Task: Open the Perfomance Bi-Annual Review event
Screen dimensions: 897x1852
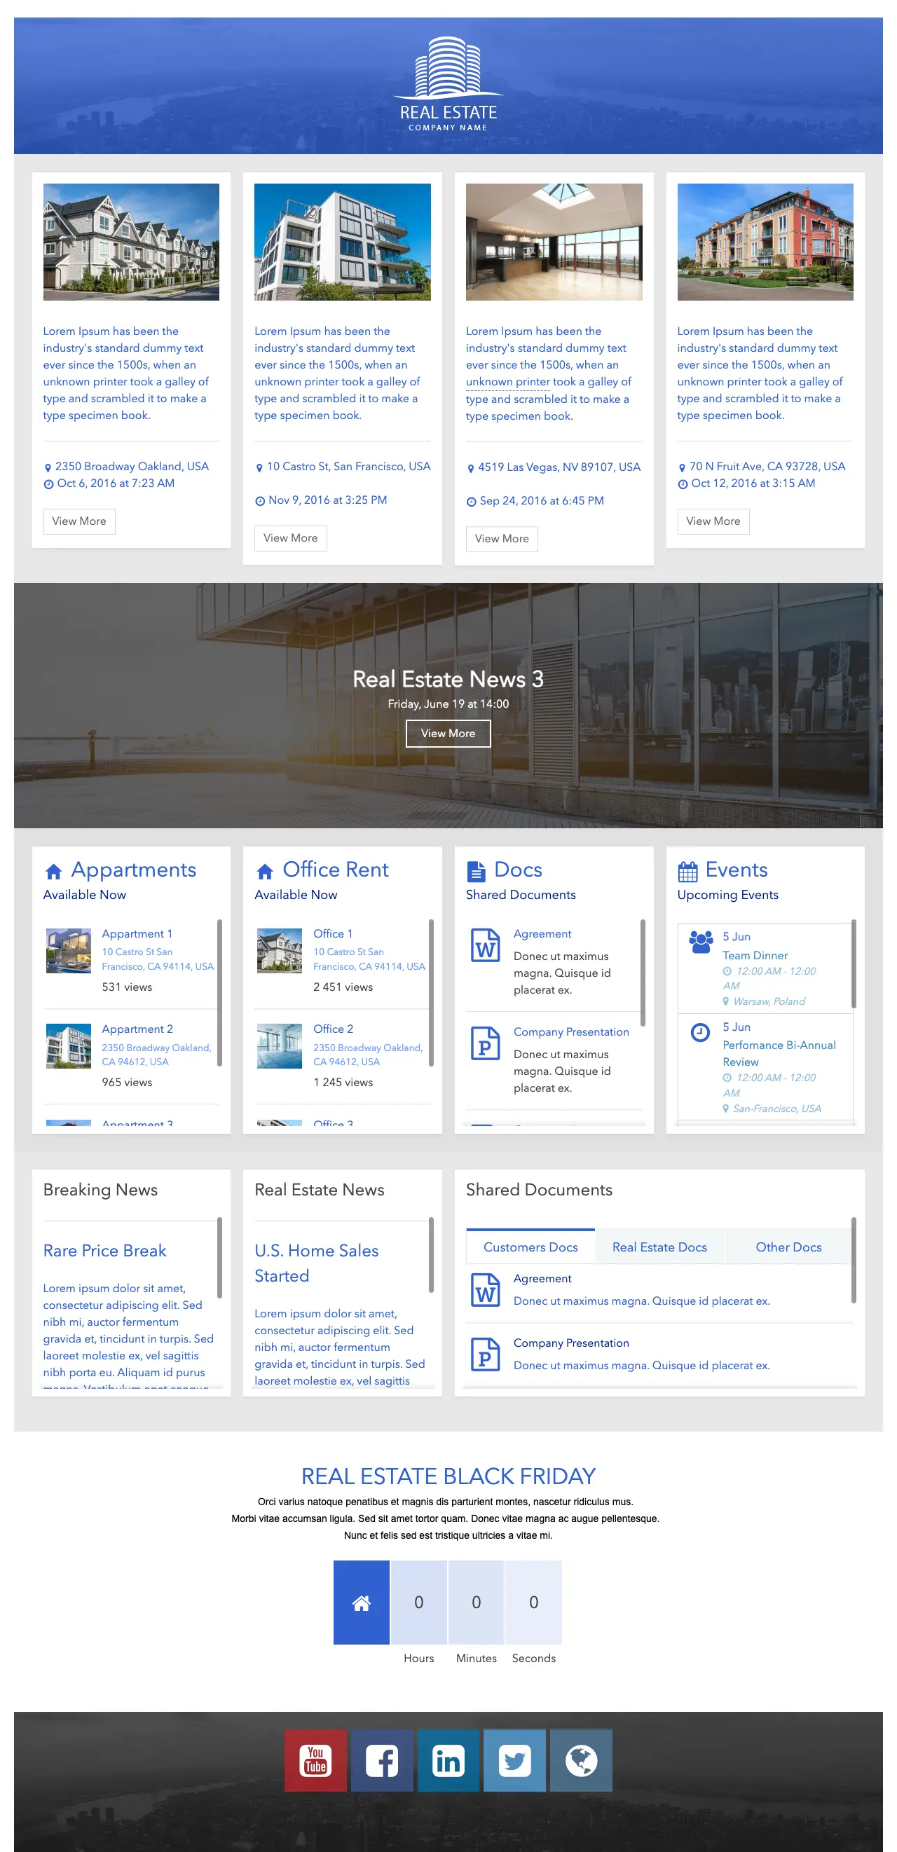Action: 779,1053
